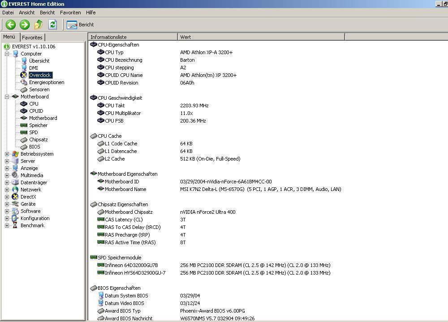Screen dimensions: 448x322
Task: Expand the Betriebssystem node
Action: click(7, 154)
